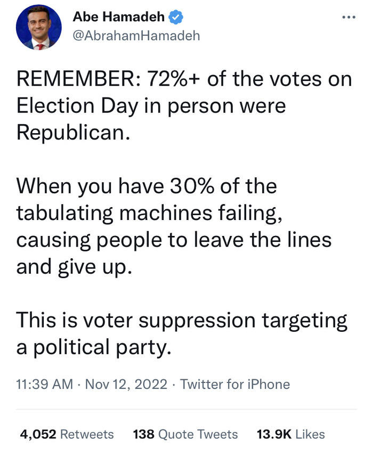This screenshot has width=373, height=449.
Task: Open the tweet's more options ellipsis
Action: [x=348, y=17]
